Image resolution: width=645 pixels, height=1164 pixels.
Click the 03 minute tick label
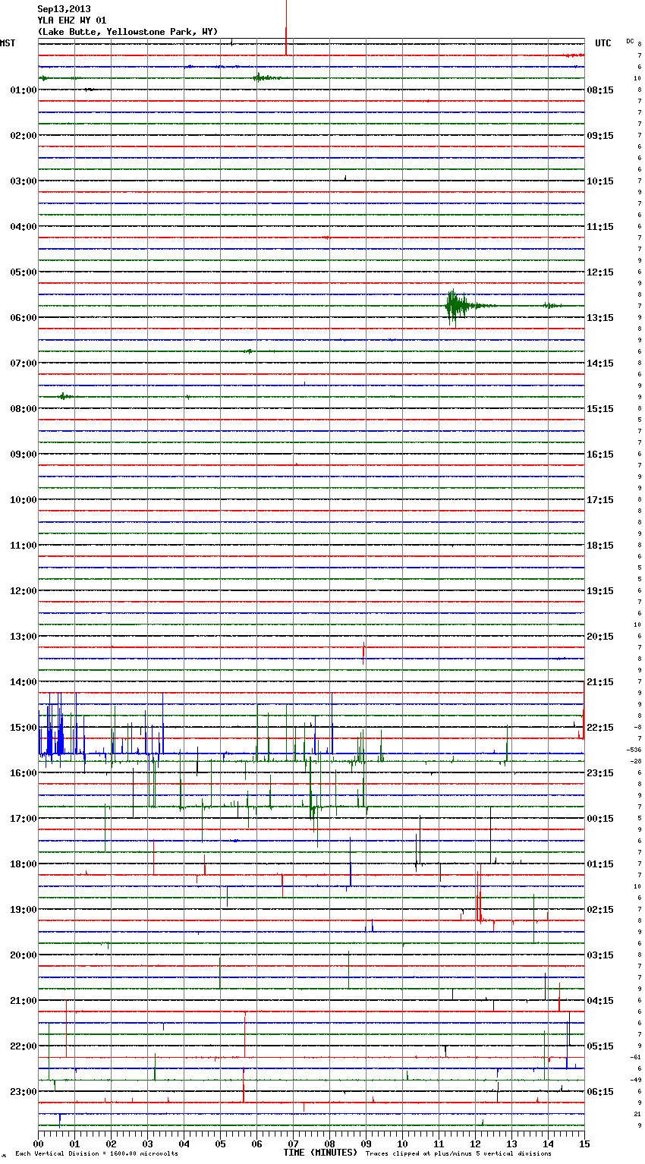click(147, 1144)
